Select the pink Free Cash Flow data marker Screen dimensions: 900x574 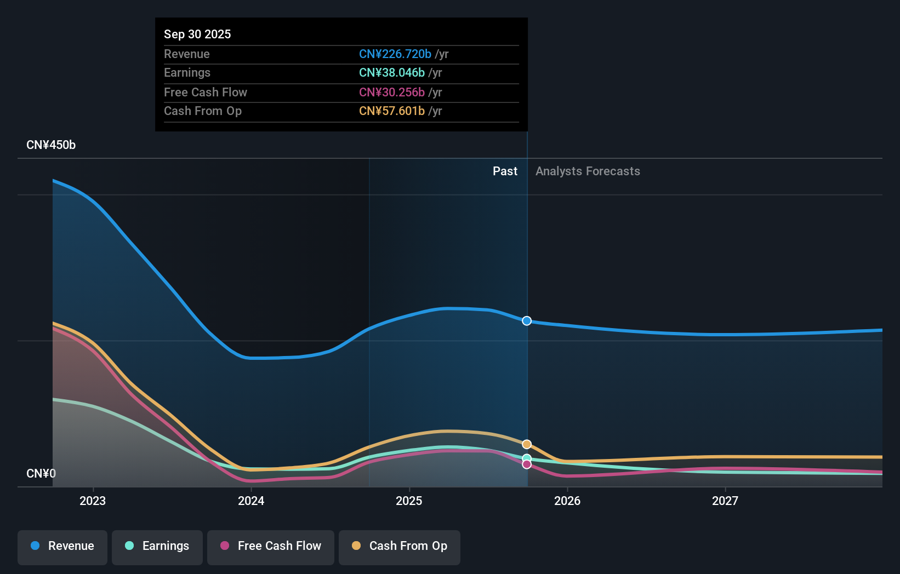[x=526, y=464]
